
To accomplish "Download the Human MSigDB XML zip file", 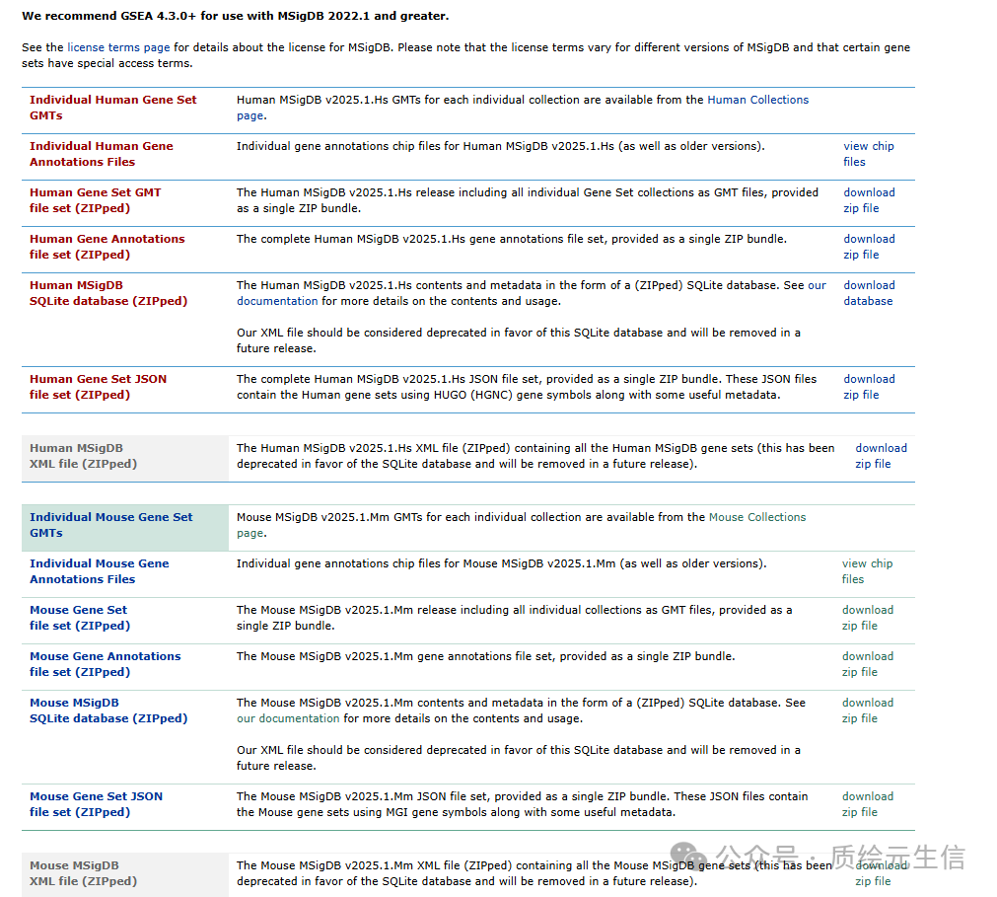I will point(881,456).
